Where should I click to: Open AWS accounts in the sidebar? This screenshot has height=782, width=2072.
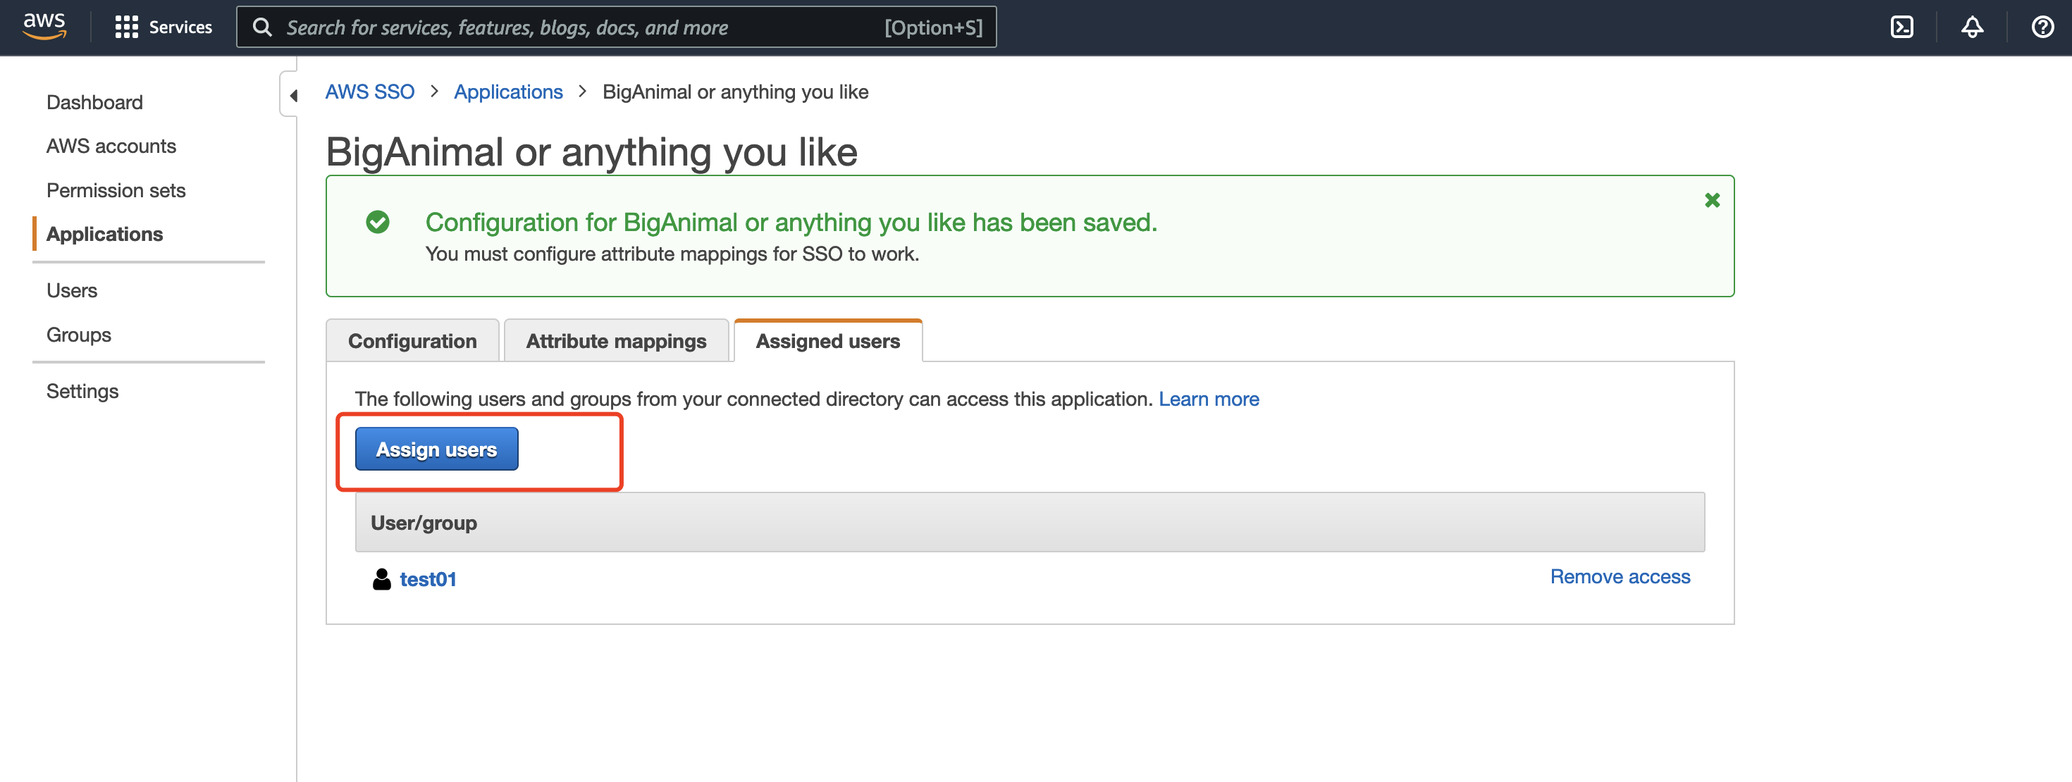[x=111, y=147]
